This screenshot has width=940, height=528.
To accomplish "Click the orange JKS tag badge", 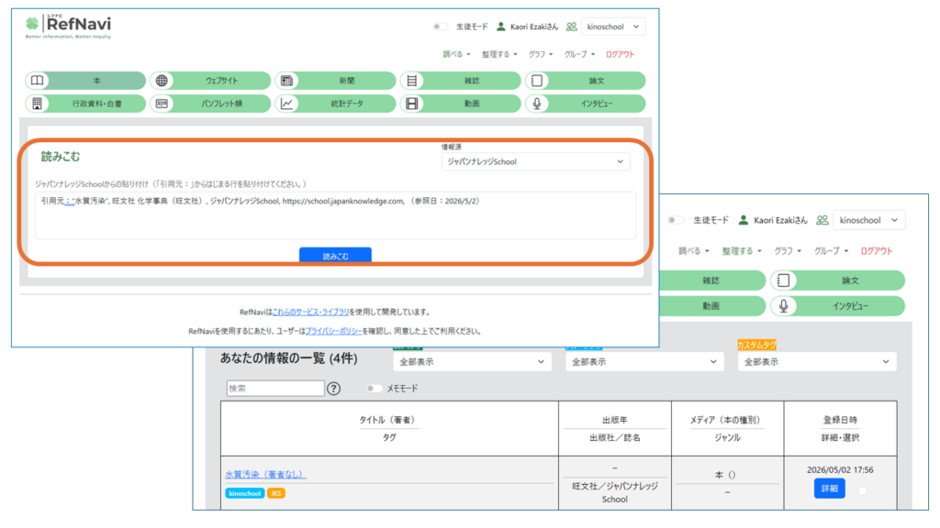I will (x=275, y=493).
